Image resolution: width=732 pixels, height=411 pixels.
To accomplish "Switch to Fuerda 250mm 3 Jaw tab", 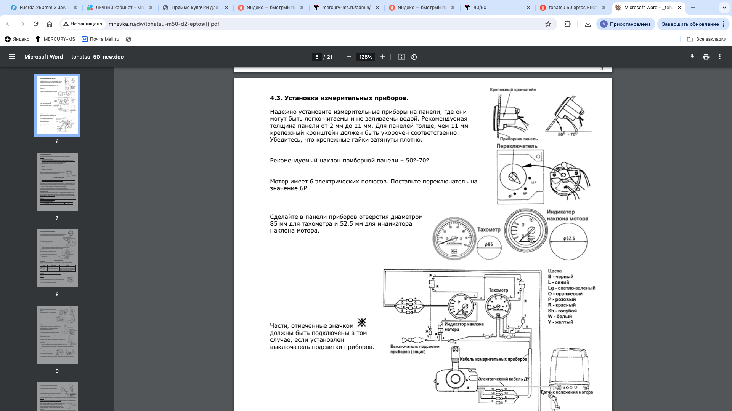I will (44, 8).
